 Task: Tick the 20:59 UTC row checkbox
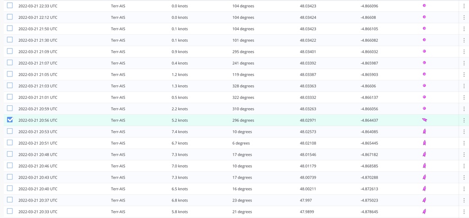(10, 108)
